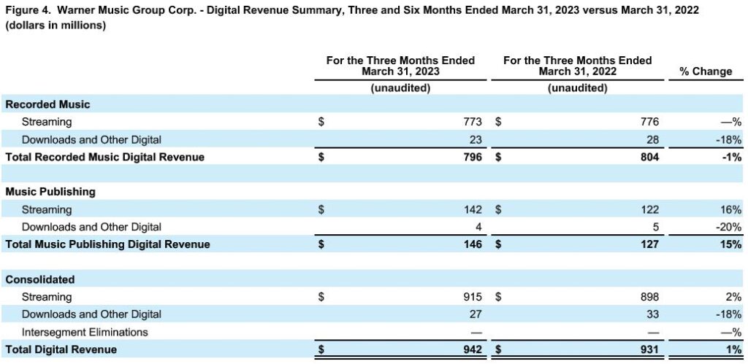Click the "Total Digital Revenue" row label
This screenshot has width=748, height=364.
(x=61, y=349)
